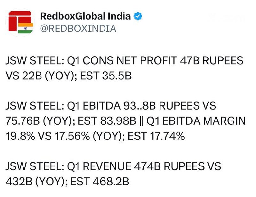Click the Indian flag in the avatar logo
Viewport: 256px width, 197px height.
click(x=26, y=28)
